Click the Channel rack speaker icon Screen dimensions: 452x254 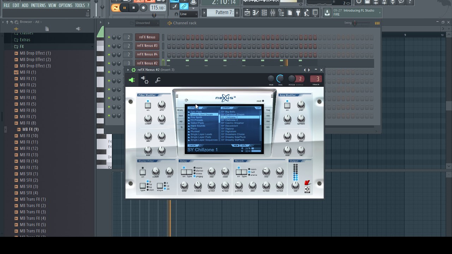(x=169, y=23)
